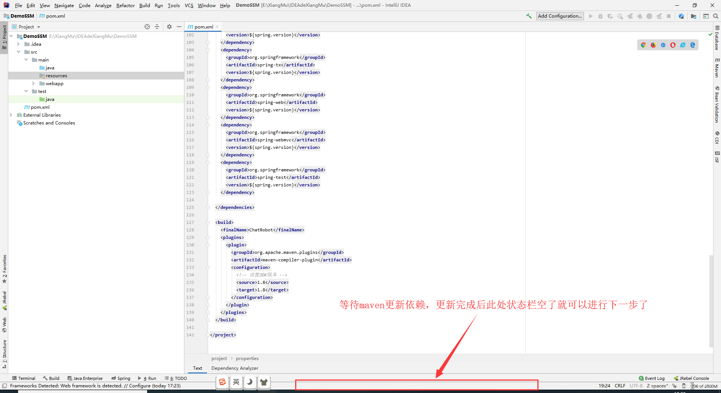Screen dimensions: 721x393
Task: Click properties in editor breadcrumb
Action: pos(247,358)
